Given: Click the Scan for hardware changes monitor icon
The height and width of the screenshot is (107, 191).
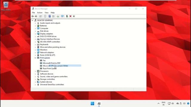Looking at the screenshot, I should pos(62,16).
